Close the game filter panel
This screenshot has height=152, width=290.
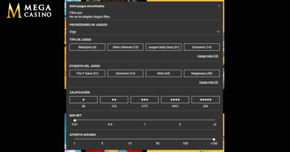(219, 6)
